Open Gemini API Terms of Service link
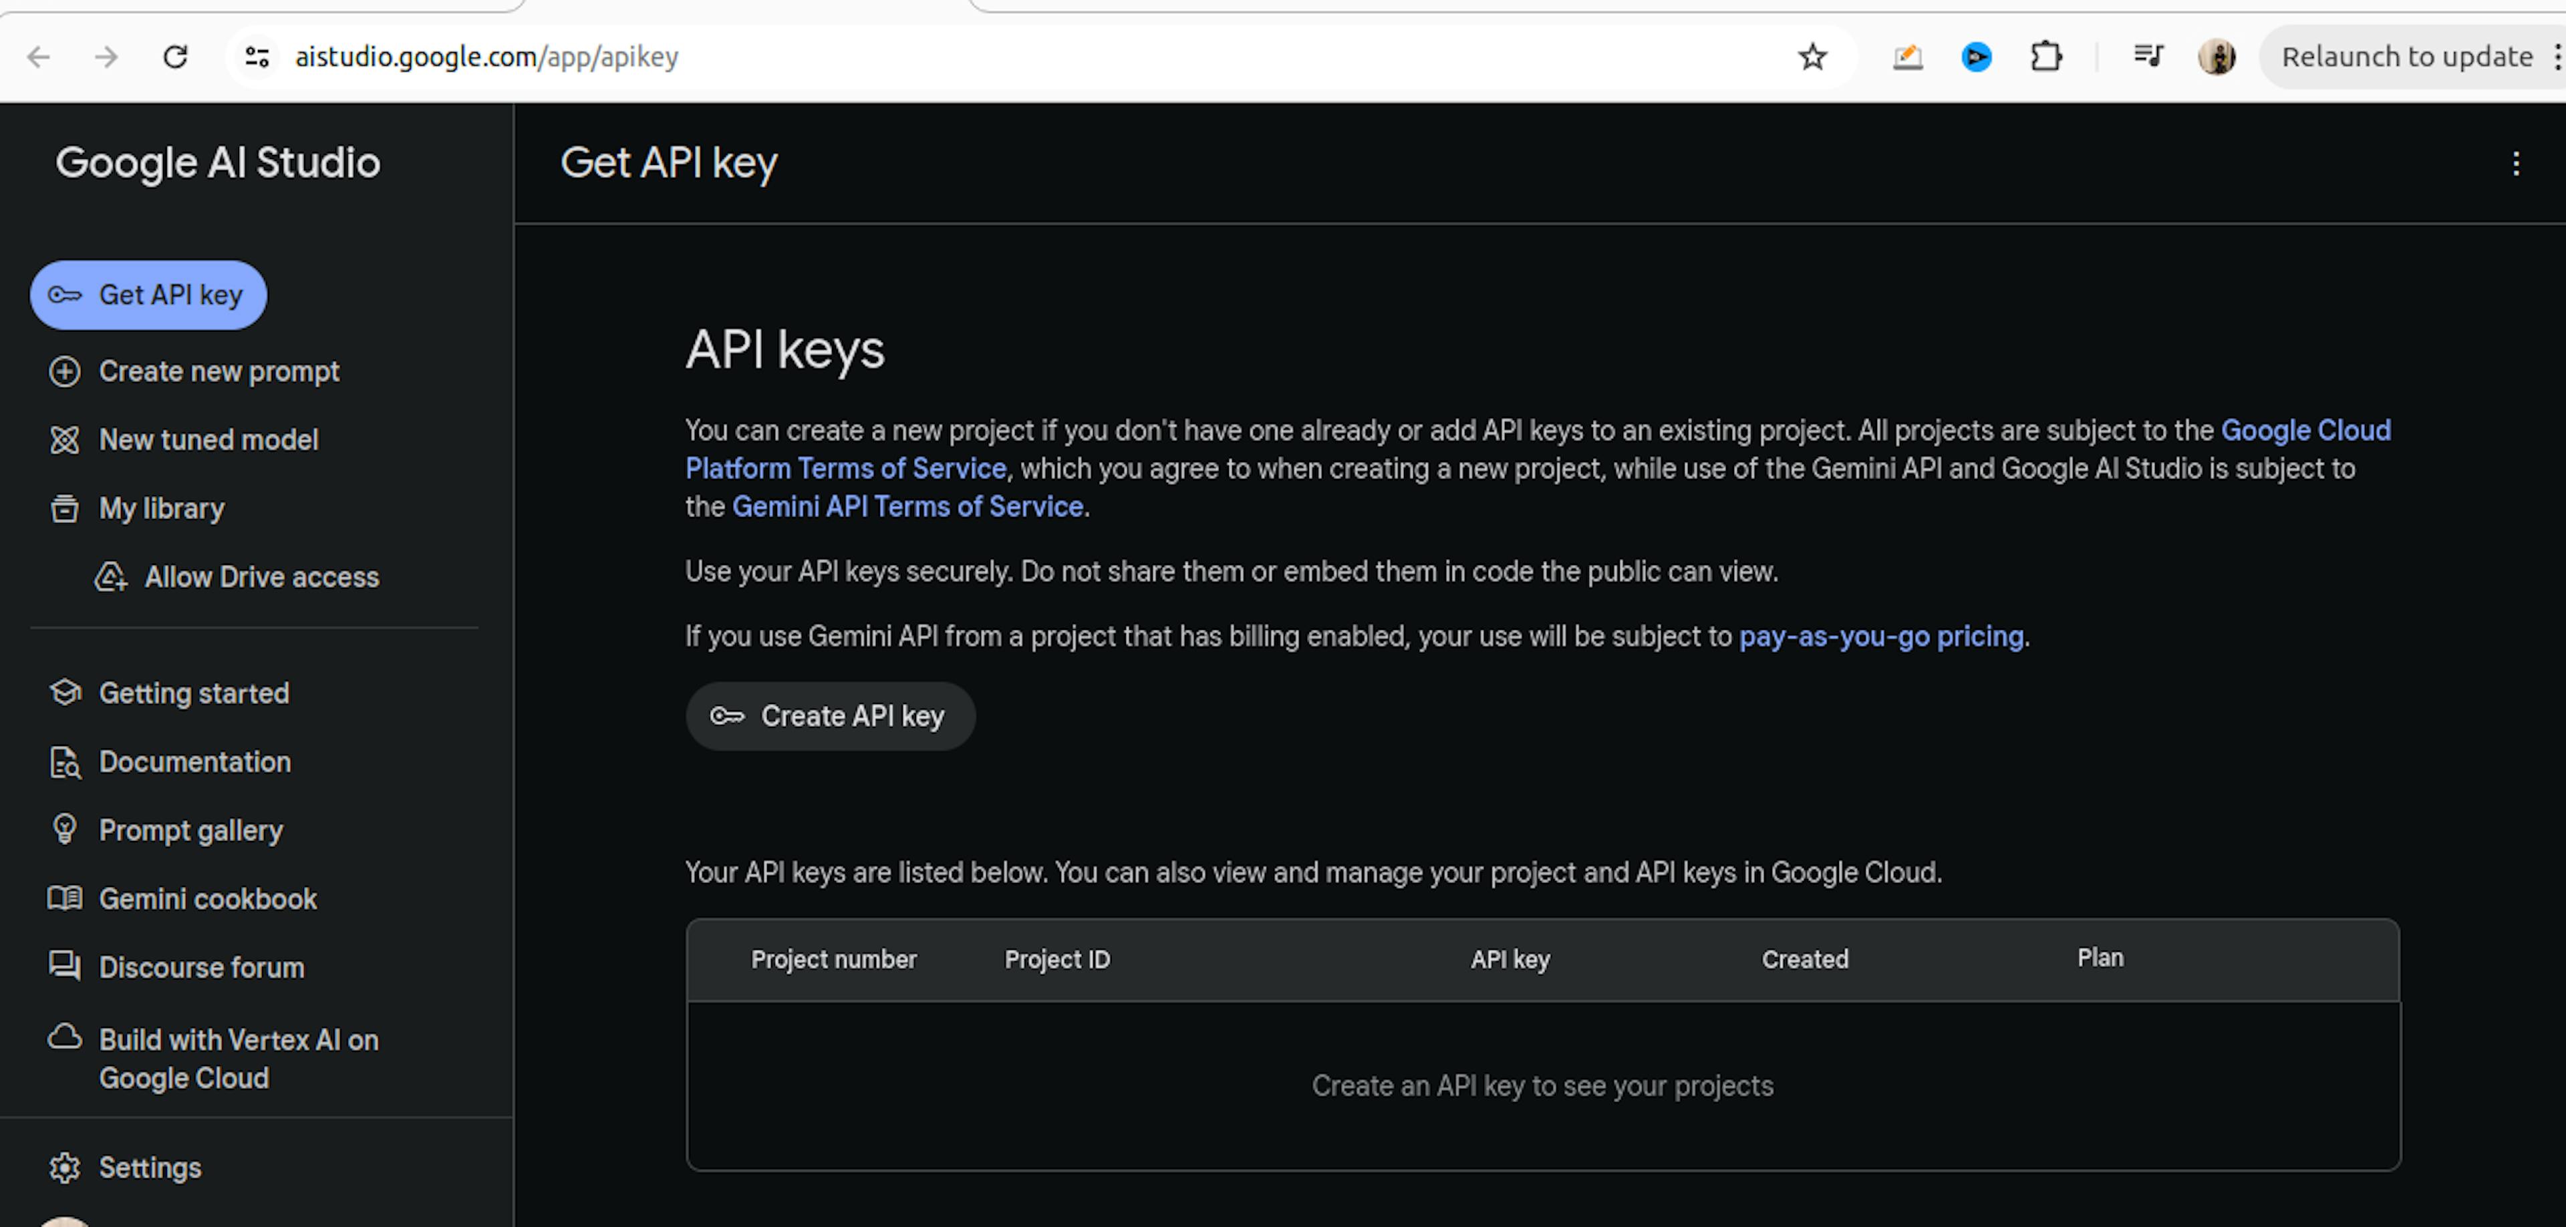Screen dimensions: 2566x1227 click(907, 506)
